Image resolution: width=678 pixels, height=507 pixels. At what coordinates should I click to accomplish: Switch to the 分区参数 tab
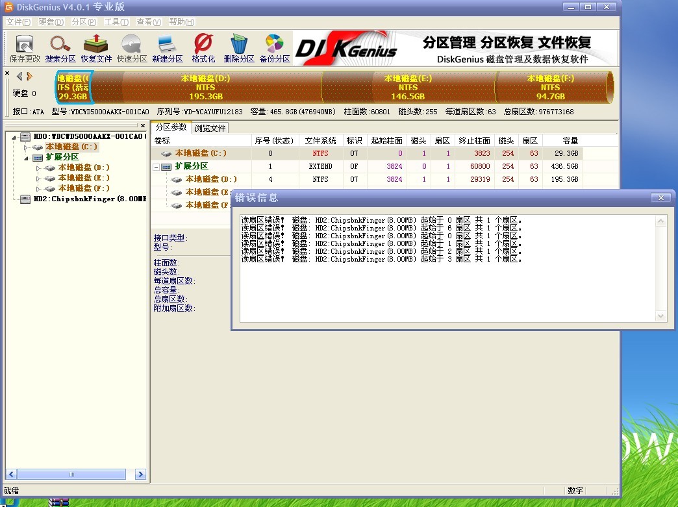click(x=171, y=127)
